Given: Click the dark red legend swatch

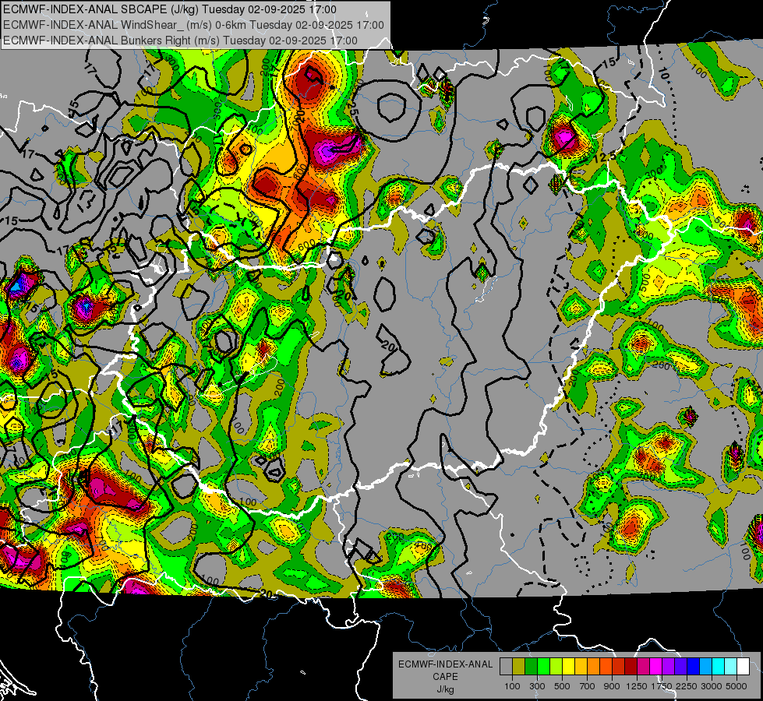Looking at the screenshot, I should [x=631, y=666].
